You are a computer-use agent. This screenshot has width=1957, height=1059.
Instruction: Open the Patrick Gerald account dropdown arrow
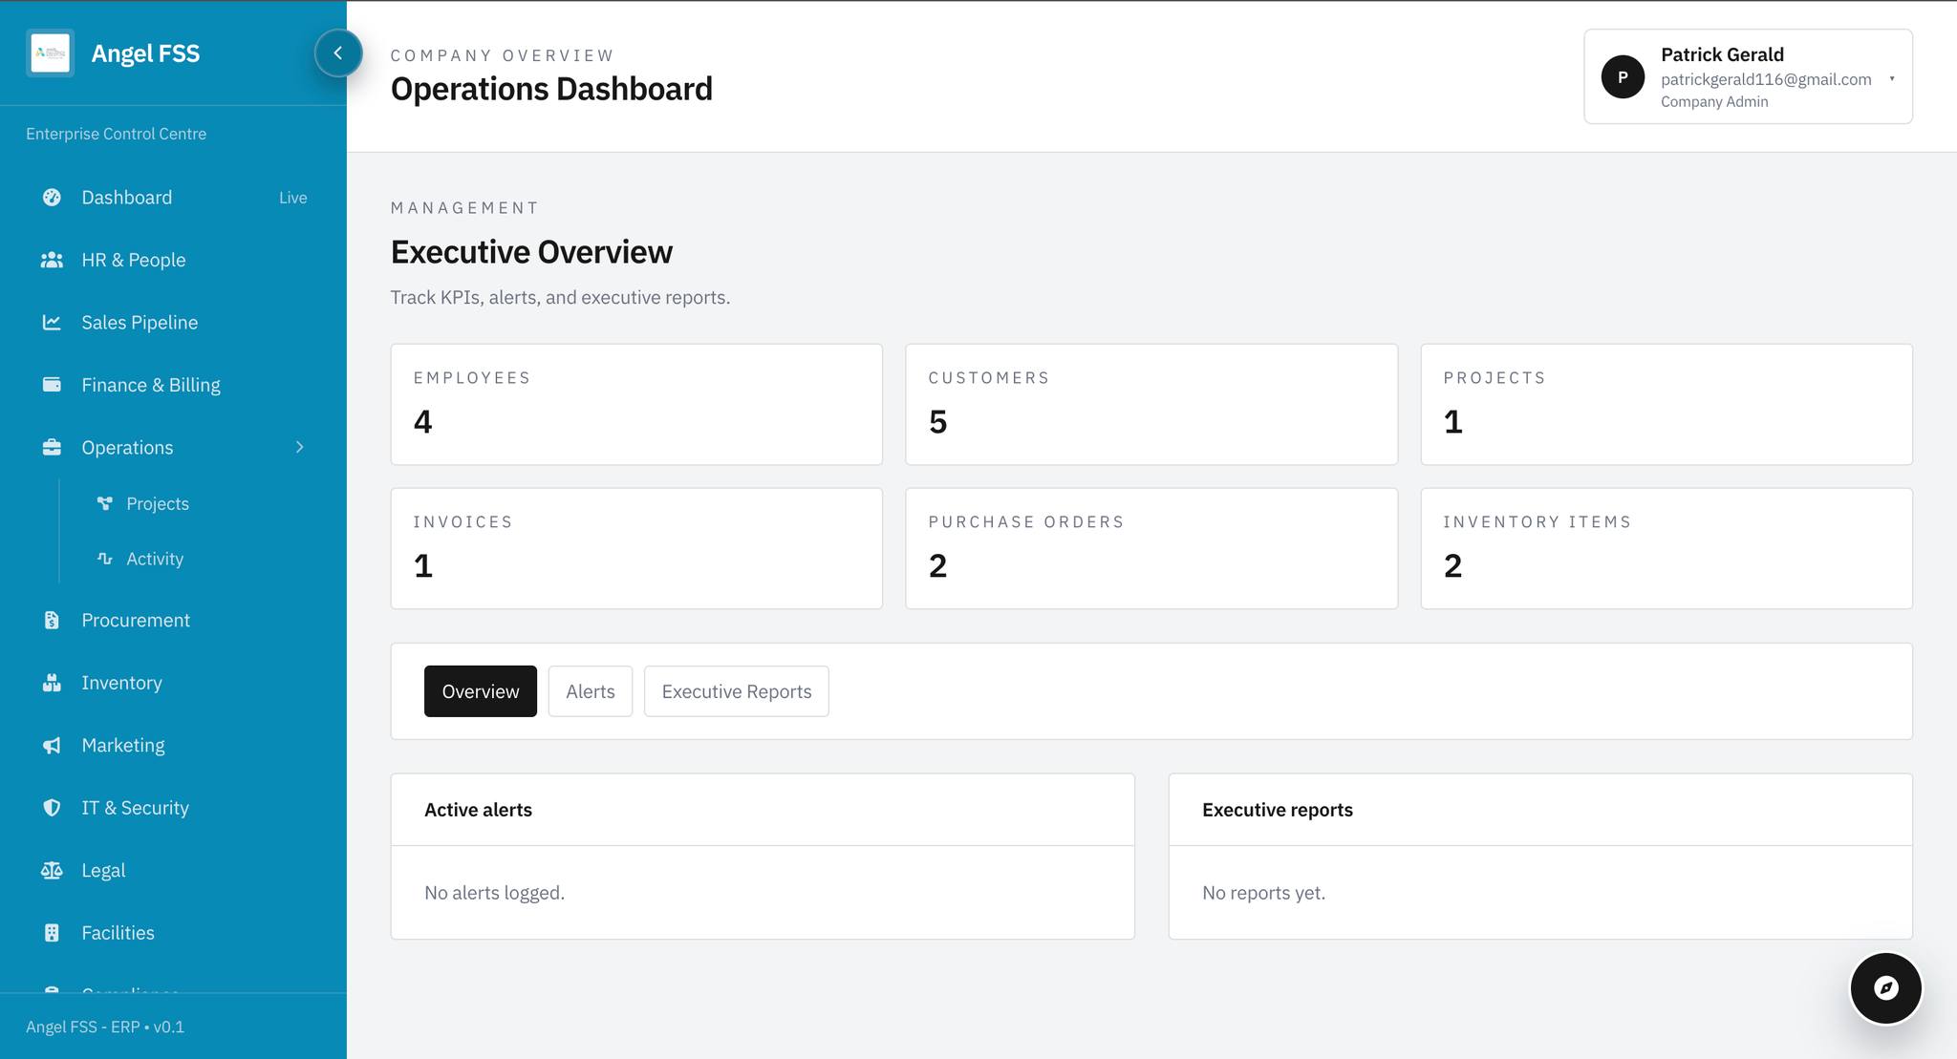coord(1891,78)
